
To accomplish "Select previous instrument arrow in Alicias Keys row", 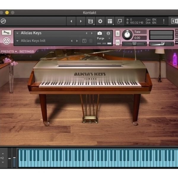I will pos(87,33).
